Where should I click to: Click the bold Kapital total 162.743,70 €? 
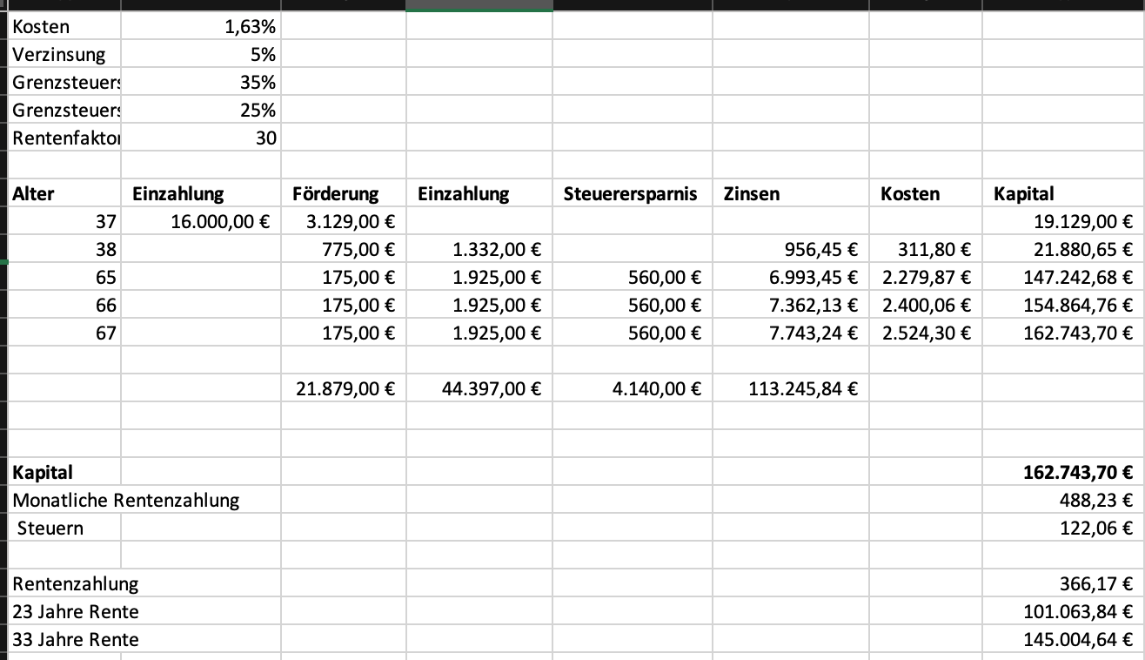(x=1063, y=473)
